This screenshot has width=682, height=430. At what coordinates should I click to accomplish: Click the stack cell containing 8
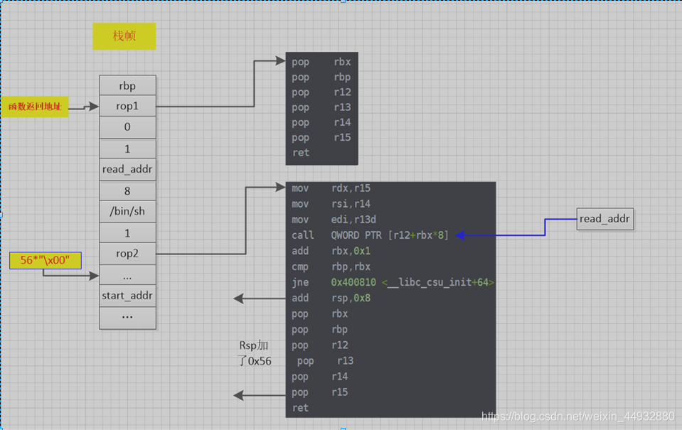click(127, 190)
